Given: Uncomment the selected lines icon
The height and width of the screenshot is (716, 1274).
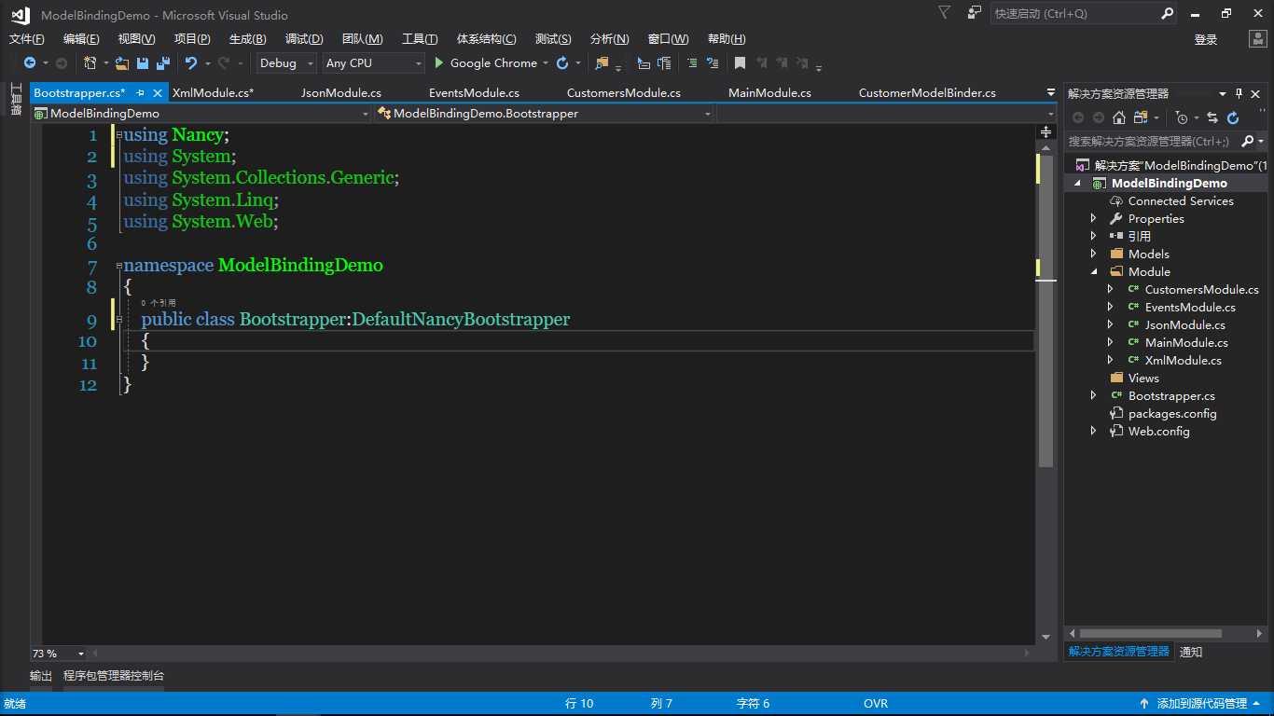Looking at the screenshot, I should click(713, 63).
